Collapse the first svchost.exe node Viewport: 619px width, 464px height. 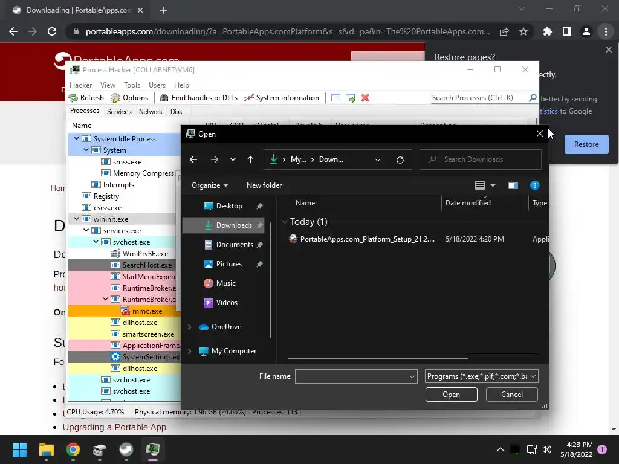96,242
